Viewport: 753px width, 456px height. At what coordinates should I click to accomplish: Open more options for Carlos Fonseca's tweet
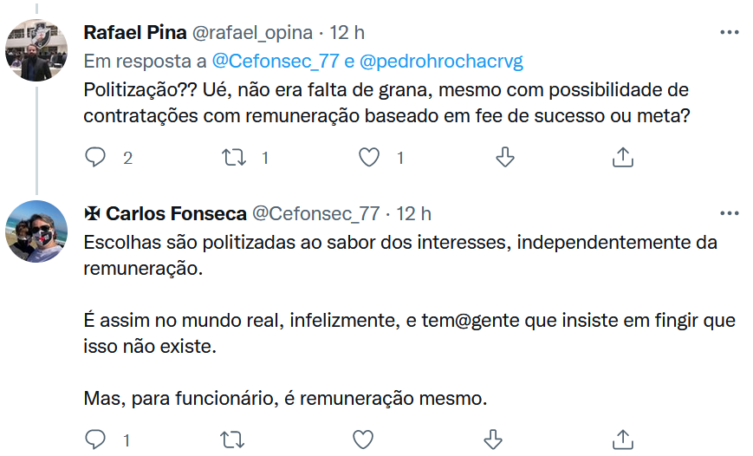click(730, 213)
